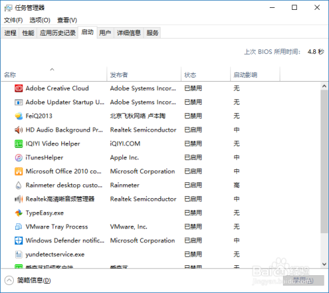
Task: Click the Realtek高清晰音频管理器 icon
Action: click(18, 199)
